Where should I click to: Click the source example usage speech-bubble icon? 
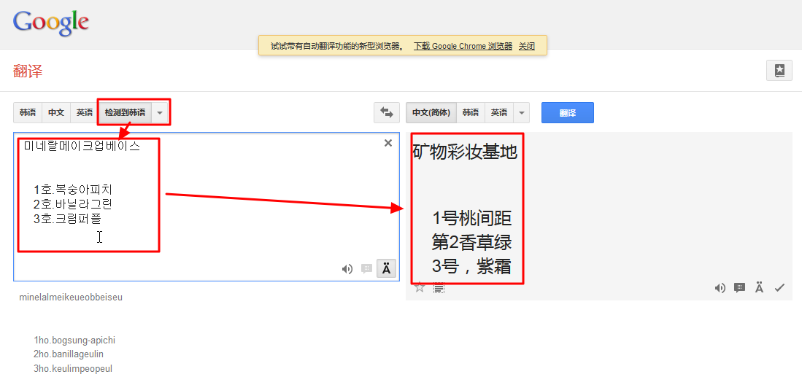click(x=366, y=269)
